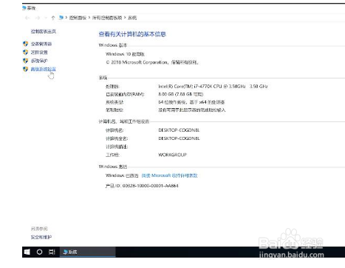The width and height of the screenshot is (345, 268).
Task: Go up one level with the up arrow
Action: point(53,18)
